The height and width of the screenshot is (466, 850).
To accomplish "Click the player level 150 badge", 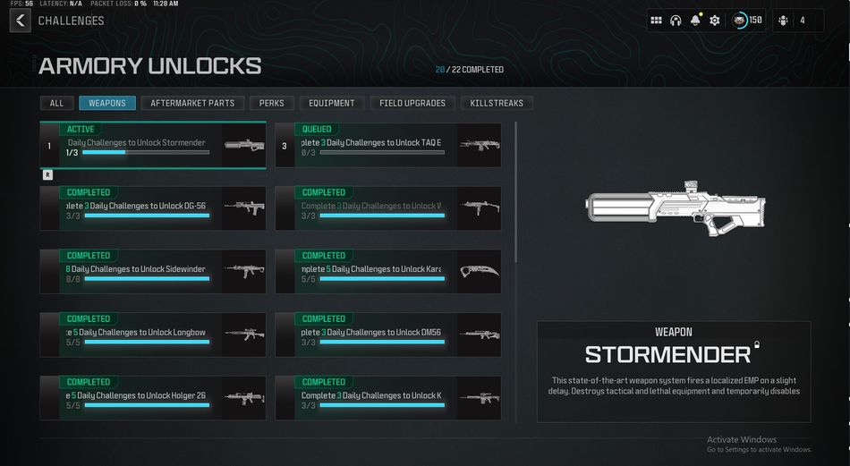I will 747,21.
